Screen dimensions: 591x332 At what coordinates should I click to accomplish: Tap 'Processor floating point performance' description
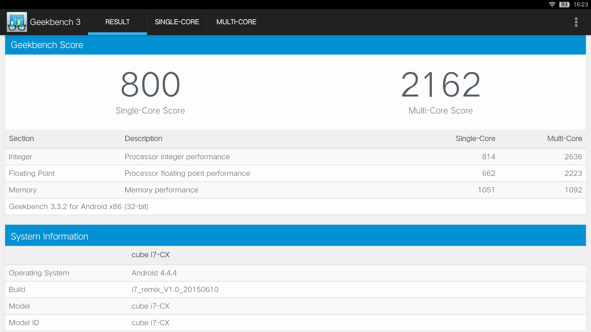click(x=187, y=173)
